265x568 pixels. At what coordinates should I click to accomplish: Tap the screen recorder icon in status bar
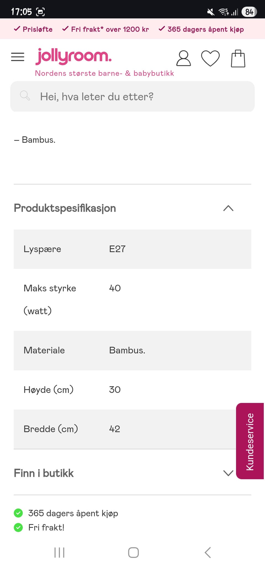[x=41, y=12]
